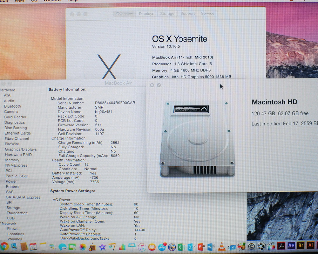Select ATA in the hardware sidebar

click(x=7, y=95)
